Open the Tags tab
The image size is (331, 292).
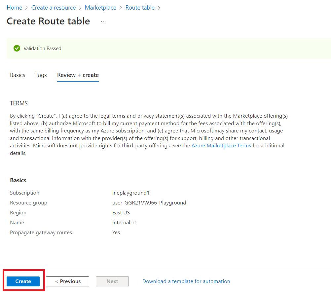point(41,75)
